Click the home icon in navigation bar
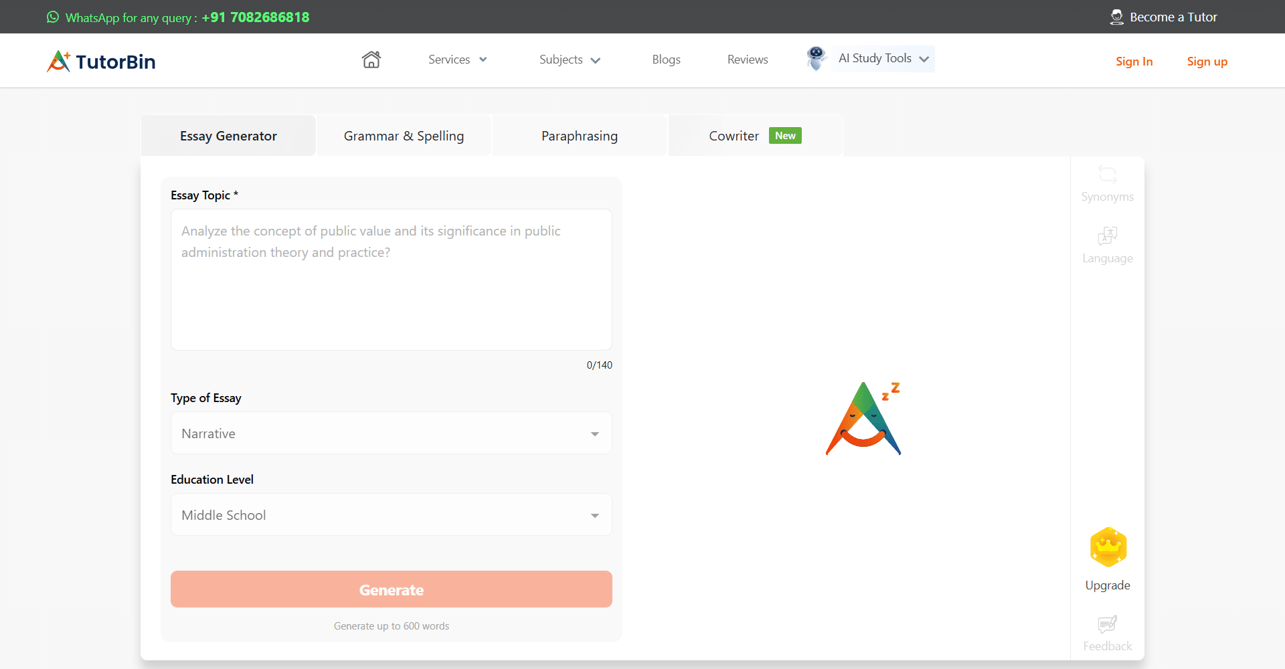This screenshot has width=1285, height=669. pyautogui.click(x=371, y=60)
